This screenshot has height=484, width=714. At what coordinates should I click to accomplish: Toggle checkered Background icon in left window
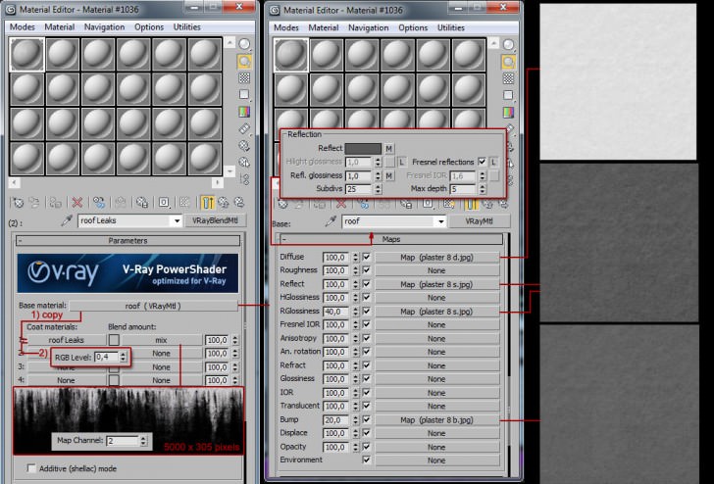point(244,77)
